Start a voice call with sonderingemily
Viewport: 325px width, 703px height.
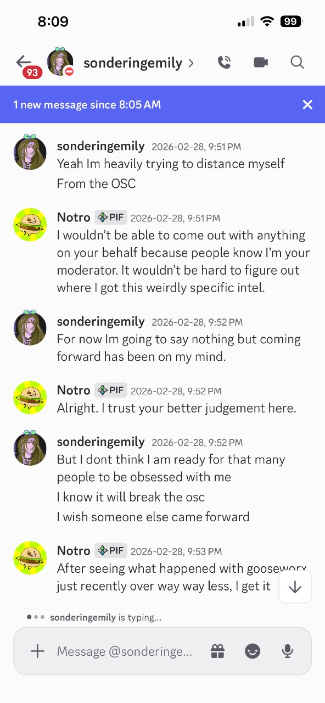coord(224,63)
